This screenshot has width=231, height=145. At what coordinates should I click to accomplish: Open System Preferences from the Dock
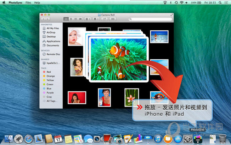coord(188,139)
